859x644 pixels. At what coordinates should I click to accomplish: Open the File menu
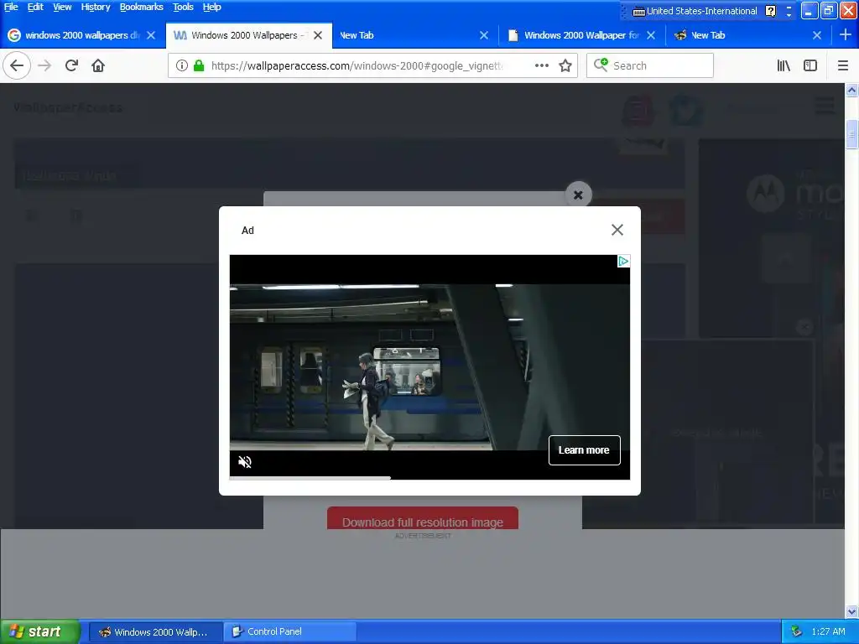pyautogui.click(x=11, y=7)
